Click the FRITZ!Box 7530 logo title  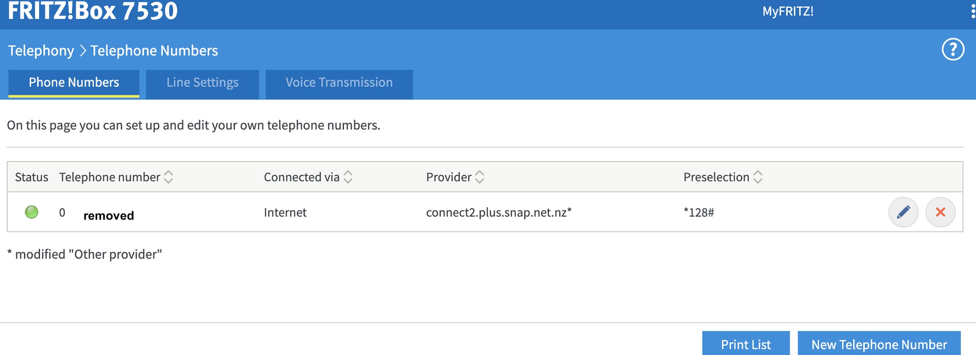[92, 10]
